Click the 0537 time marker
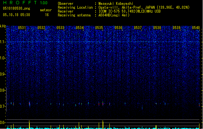 coord(138,28)
